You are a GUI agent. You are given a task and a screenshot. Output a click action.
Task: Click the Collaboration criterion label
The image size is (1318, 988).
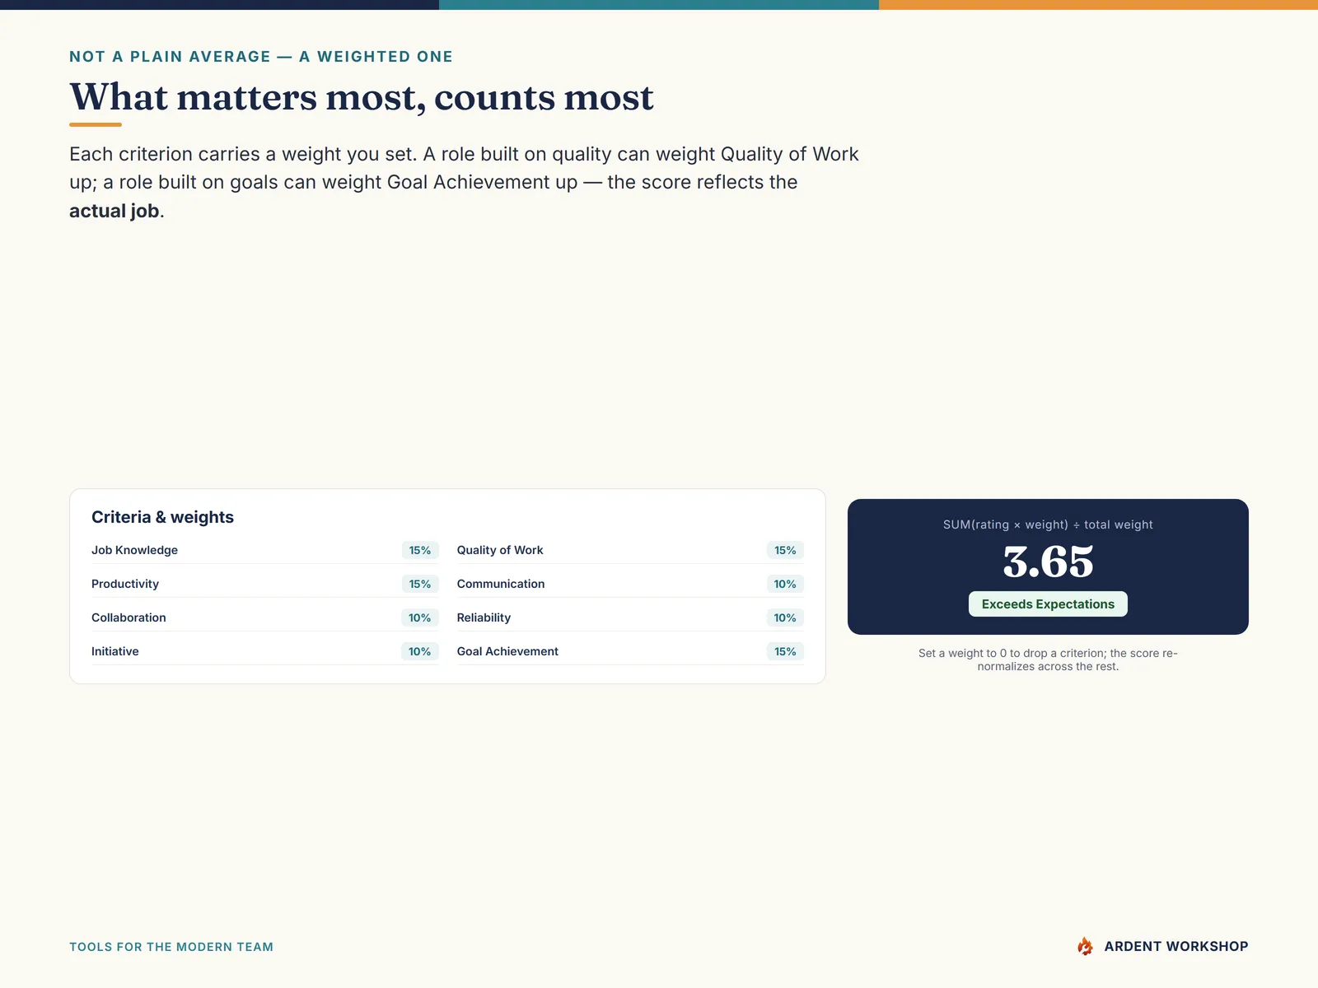pyautogui.click(x=129, y=617)
